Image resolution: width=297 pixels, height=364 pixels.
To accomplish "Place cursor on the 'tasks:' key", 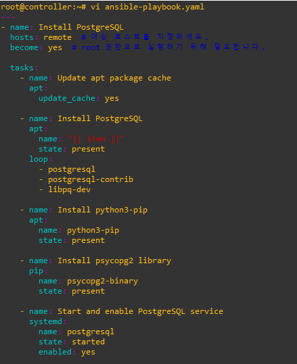I will click(24, 68).
